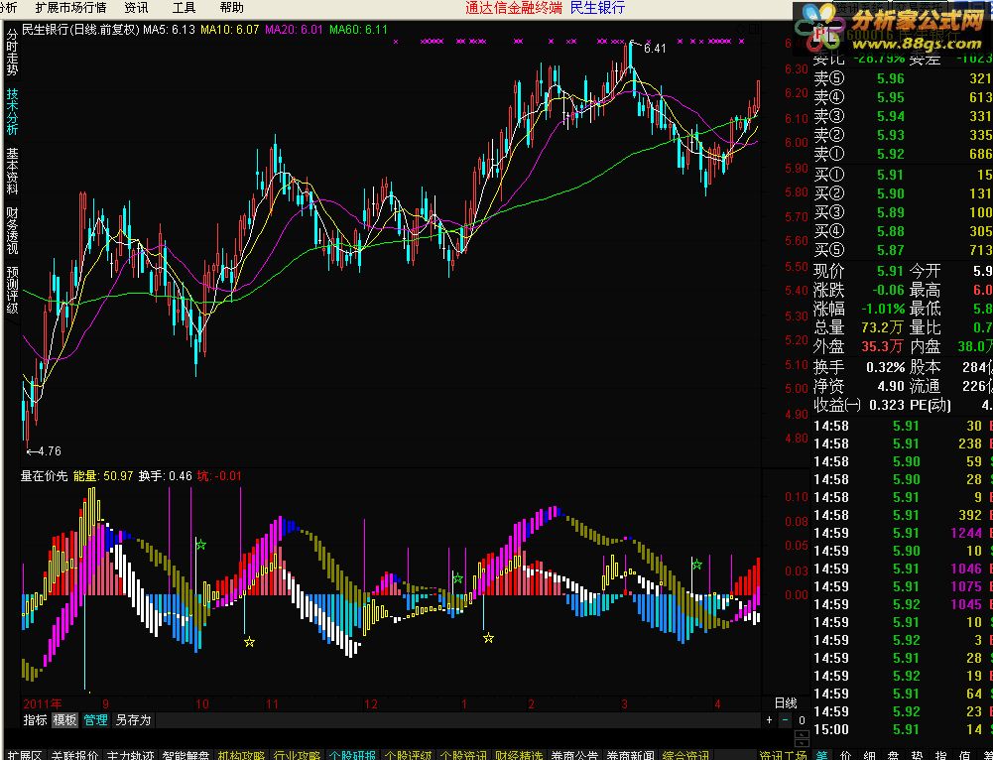
Task: Open the 综合资讯 bottom tab
Action: click(685, 755)
